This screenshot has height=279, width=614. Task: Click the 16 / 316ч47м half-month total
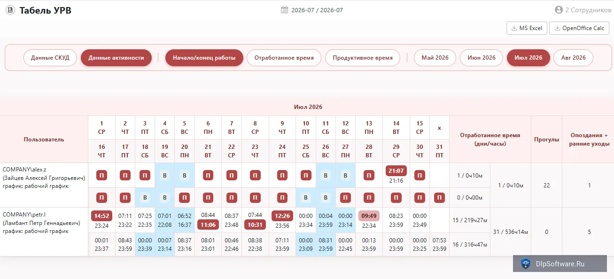point(470,244)
